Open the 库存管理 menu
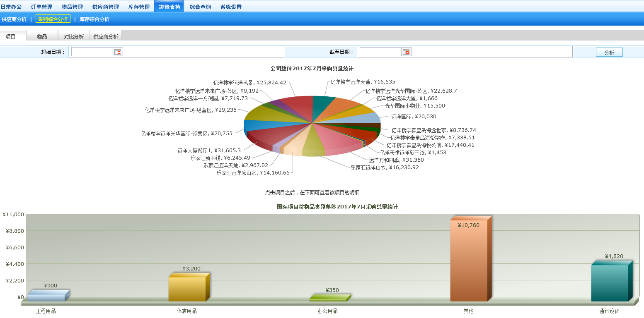 coord(139,7)
